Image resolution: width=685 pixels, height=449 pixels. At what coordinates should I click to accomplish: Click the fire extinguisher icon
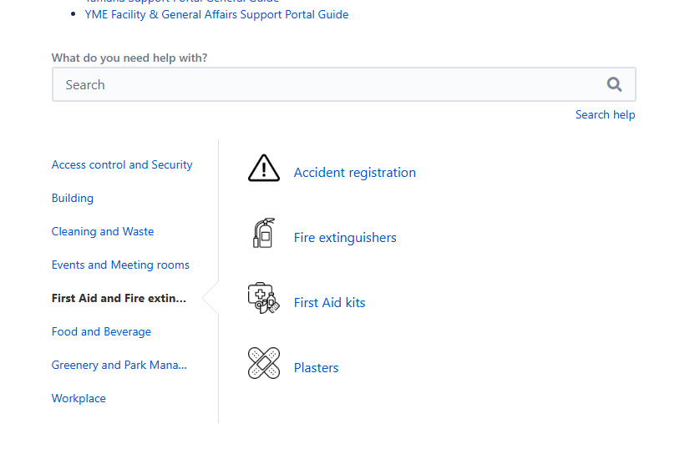pyautogui.click(x=264, y=233)
